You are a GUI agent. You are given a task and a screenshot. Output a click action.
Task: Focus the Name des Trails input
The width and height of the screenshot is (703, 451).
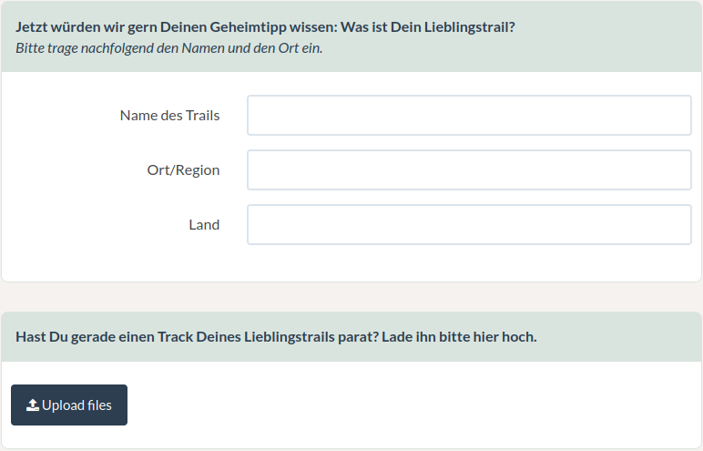[x=469, y=116]
